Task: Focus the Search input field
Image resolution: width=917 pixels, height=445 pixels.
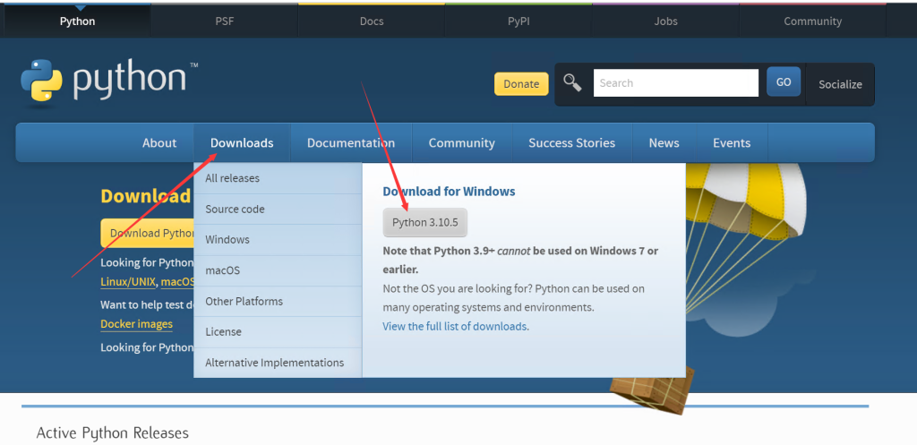Action: coord(675,83)
